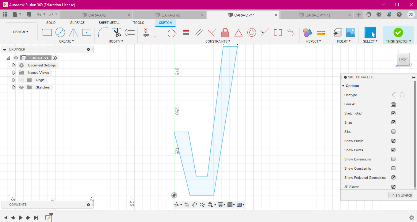Apply the Symmetry constraint

278,32
